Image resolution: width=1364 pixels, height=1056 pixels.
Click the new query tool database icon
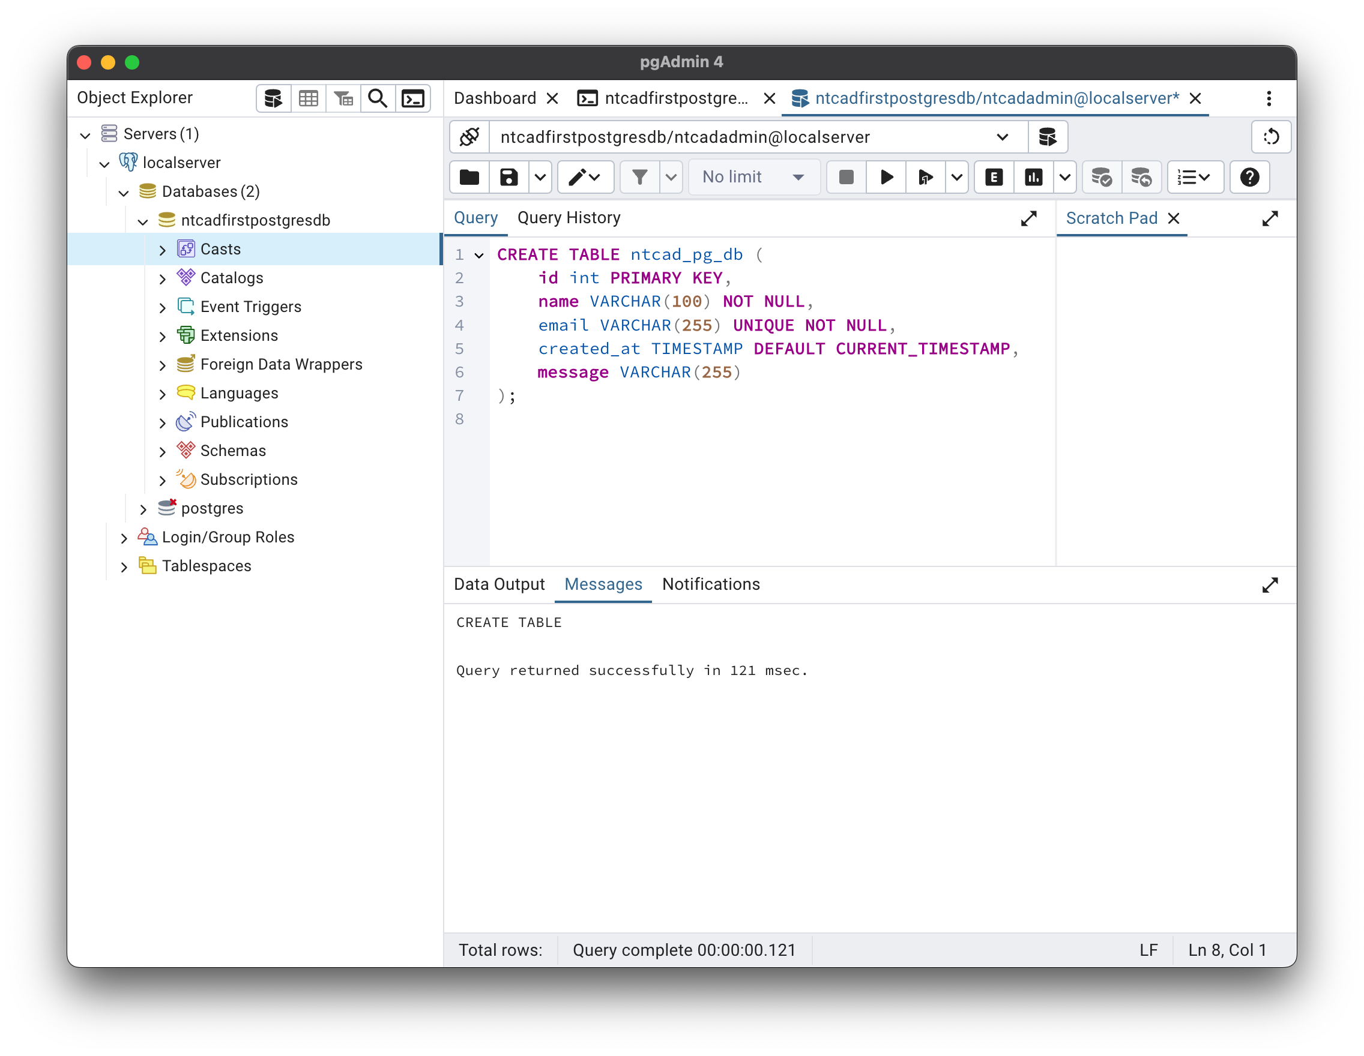pyautogui.click(x=1048, y=137)
